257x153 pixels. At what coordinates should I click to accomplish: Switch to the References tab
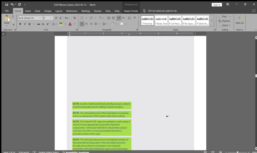coord(72,11)
